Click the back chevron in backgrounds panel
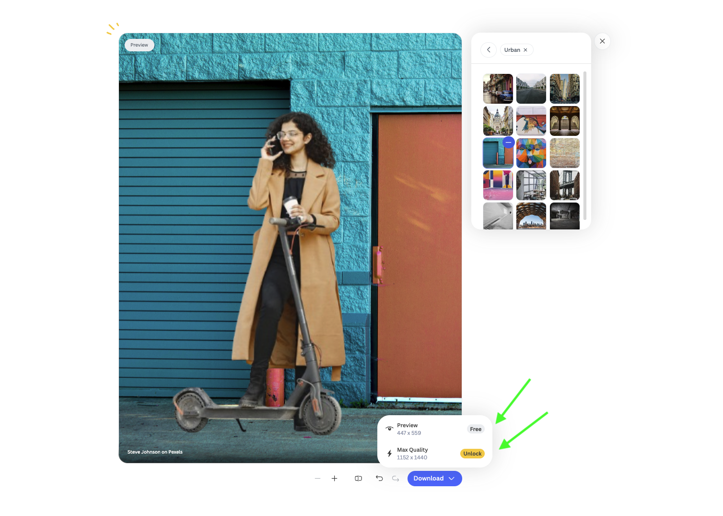Image resolution: width=723 pixels, height=516 pixels. coord(489,50)
